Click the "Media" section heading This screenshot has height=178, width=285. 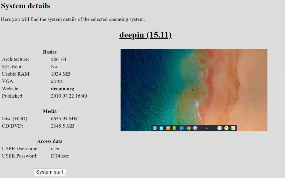(50, 111)
